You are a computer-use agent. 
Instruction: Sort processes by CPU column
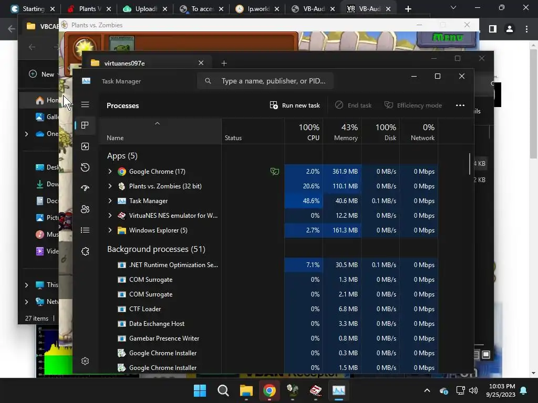point(304,132)
